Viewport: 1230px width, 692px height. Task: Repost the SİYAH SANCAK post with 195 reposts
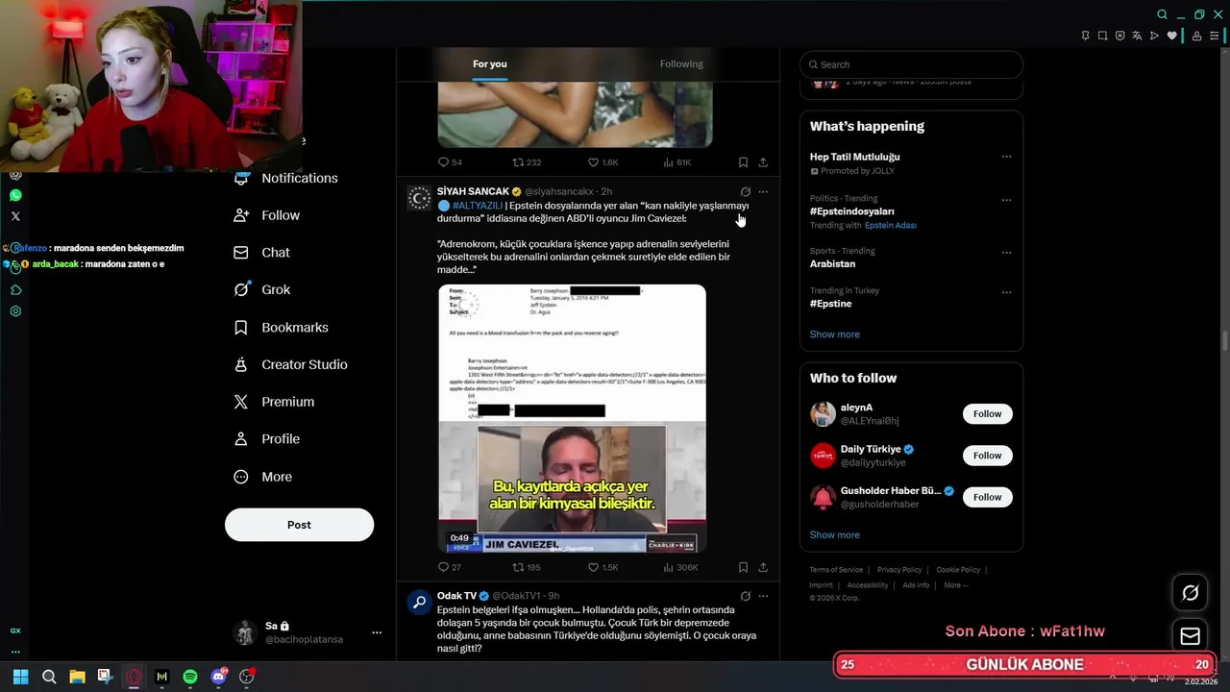[527, 567]
